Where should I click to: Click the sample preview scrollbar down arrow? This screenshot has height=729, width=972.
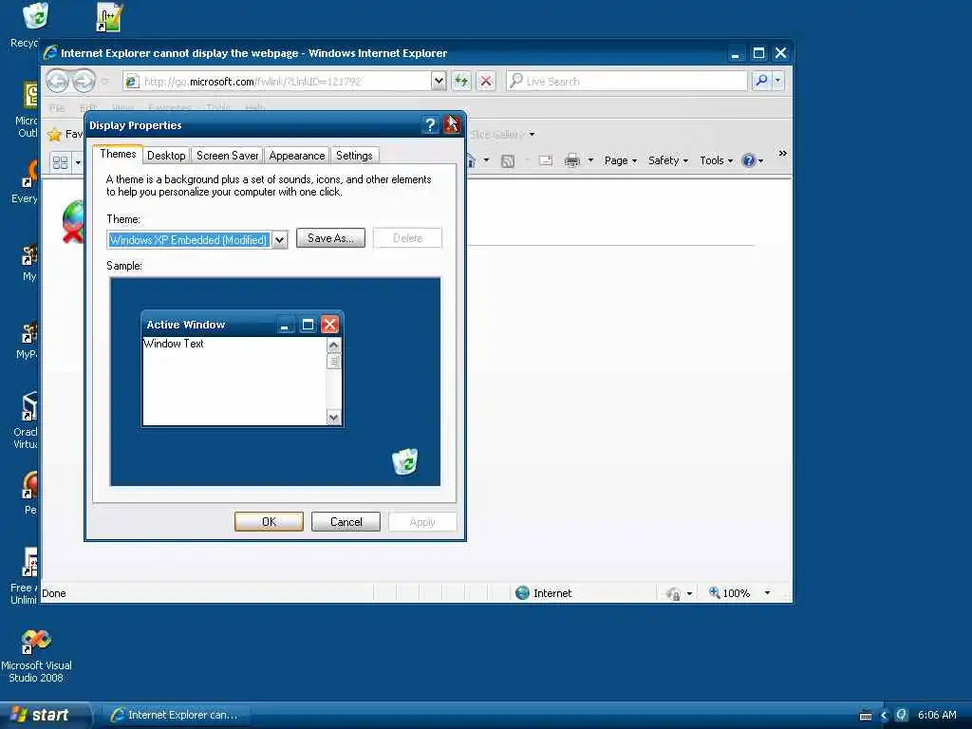tap(333, 418)
